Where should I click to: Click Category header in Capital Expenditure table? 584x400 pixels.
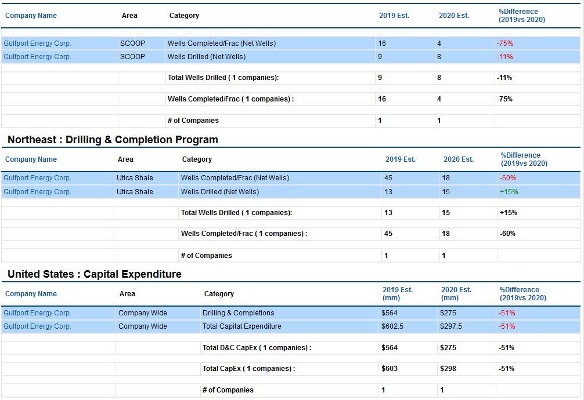(219, 294)
